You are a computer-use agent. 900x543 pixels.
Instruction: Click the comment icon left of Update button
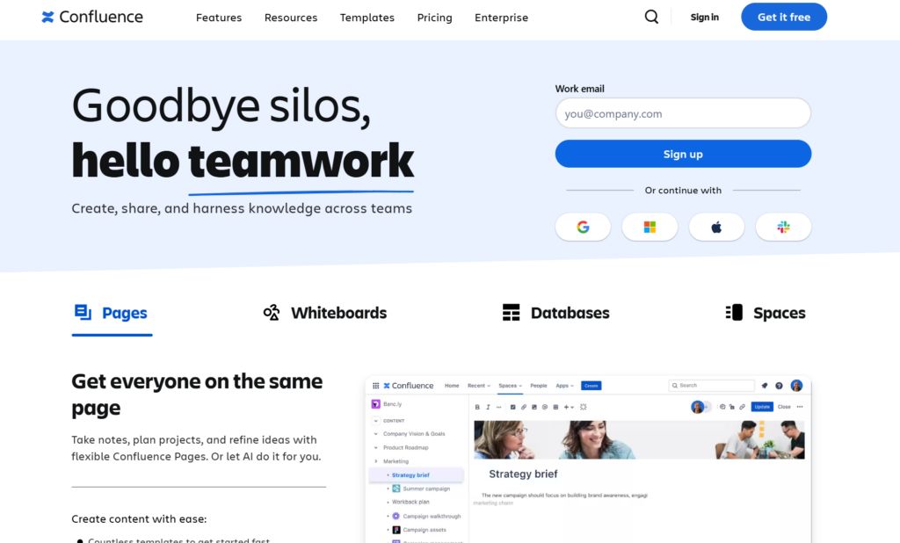pos(722,407)
